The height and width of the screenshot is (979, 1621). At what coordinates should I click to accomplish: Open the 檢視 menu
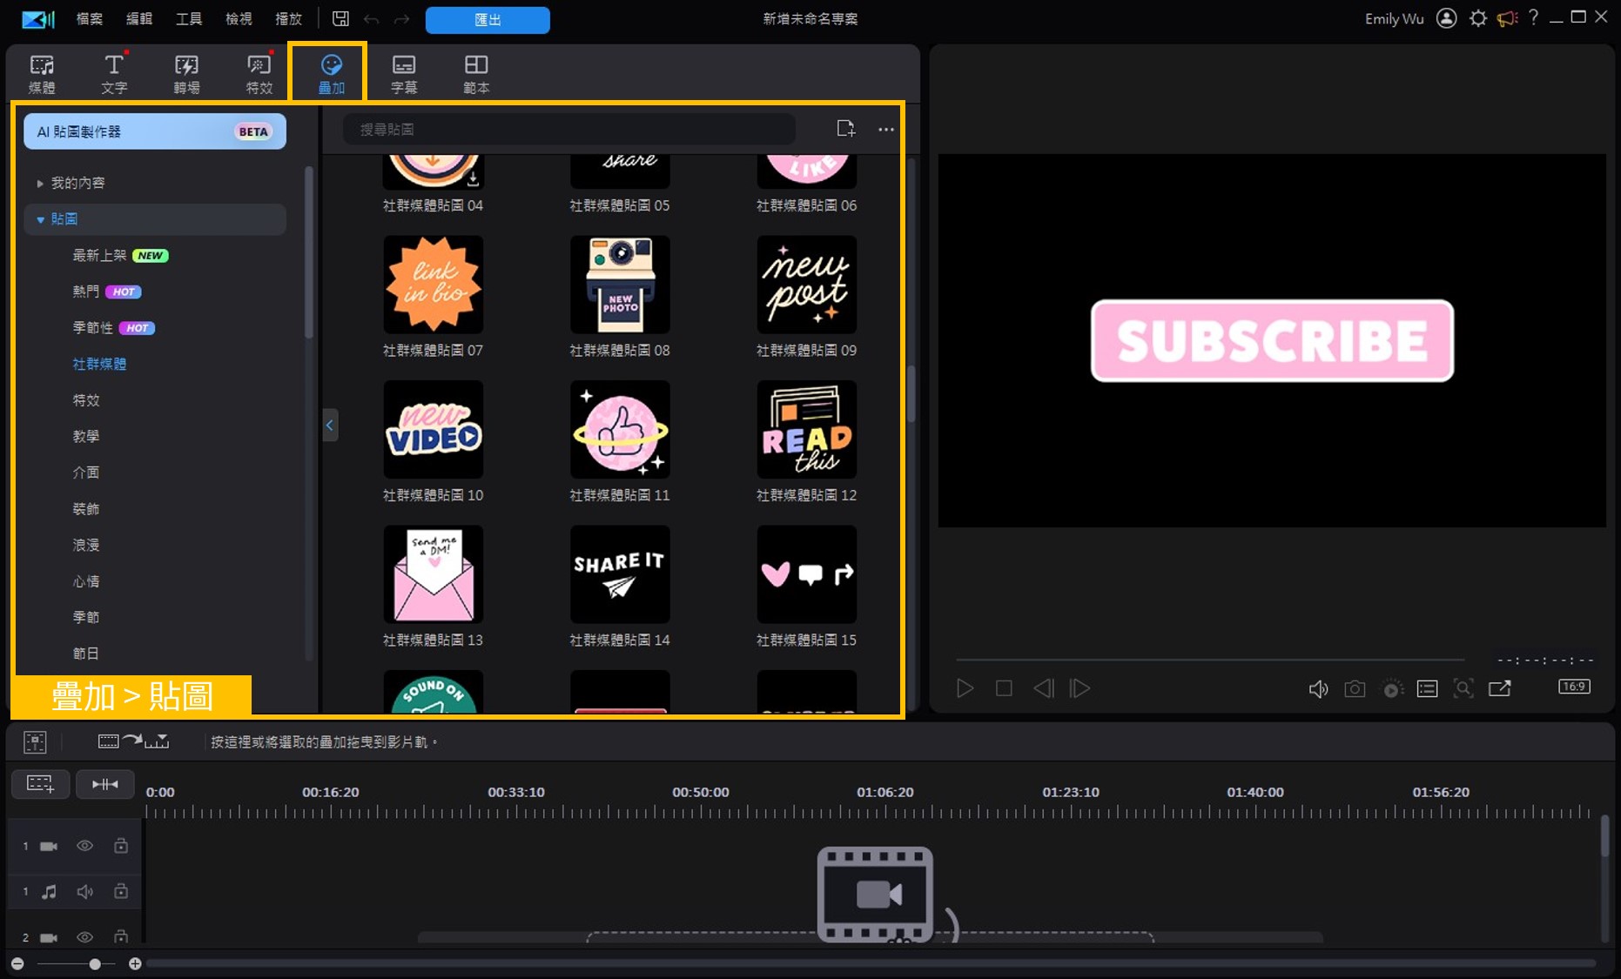coord(239,19)
